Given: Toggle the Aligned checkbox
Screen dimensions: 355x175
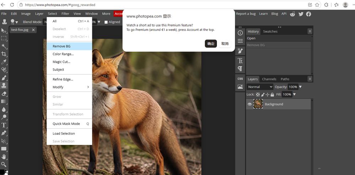Looking at the screenshot, I should [x=106, y=22].
